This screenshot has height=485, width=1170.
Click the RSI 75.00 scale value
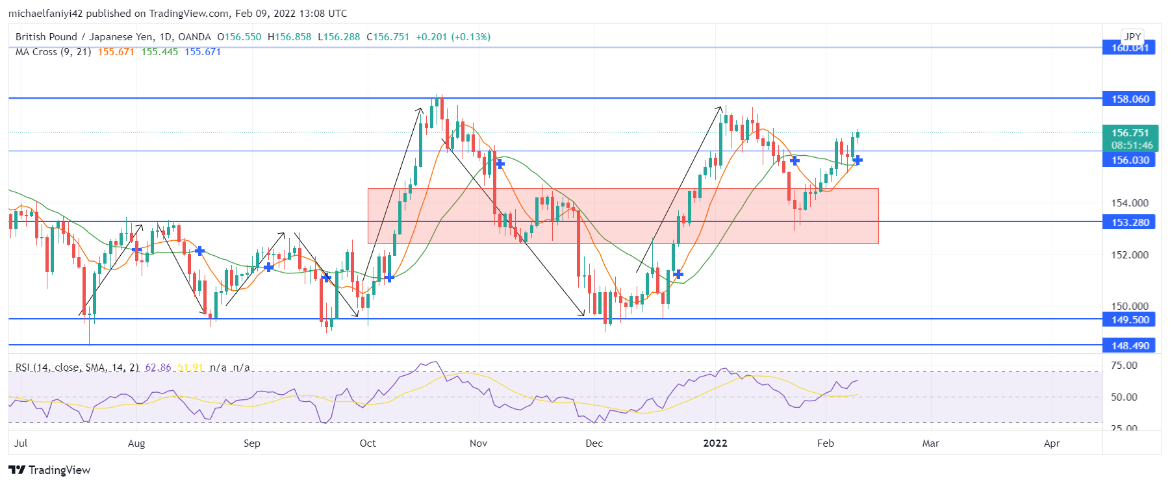[1124, 366]
